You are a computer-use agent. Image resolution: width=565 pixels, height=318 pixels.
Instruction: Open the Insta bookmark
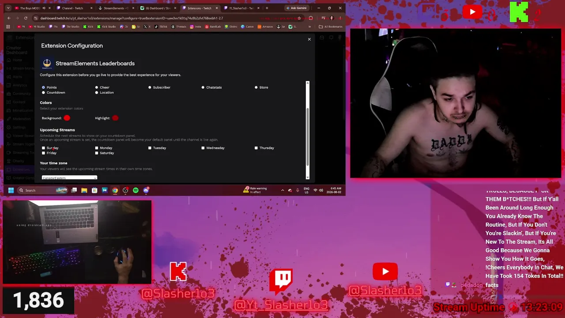coord(196,26)
